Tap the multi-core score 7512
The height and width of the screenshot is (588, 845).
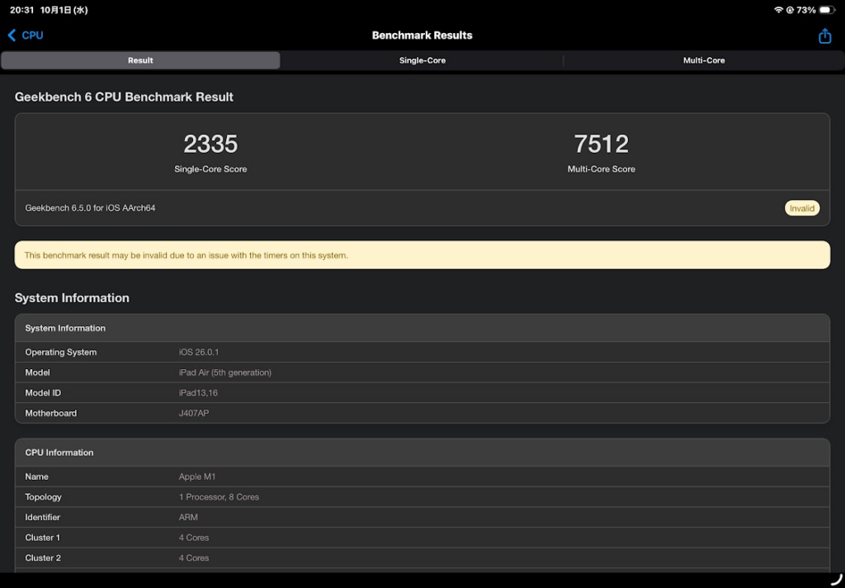click(x=601, y=145)
